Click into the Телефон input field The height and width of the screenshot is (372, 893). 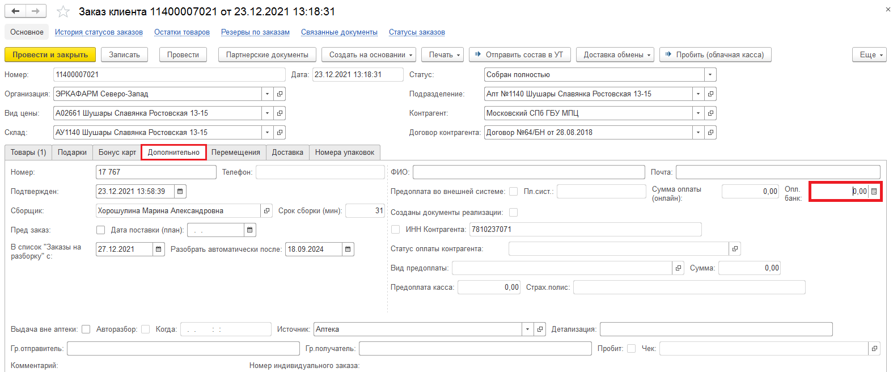320,172
